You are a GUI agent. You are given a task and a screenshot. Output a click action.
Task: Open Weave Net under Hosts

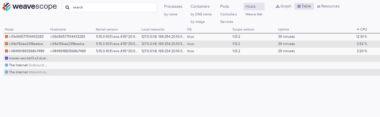[254, 14]
